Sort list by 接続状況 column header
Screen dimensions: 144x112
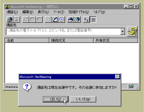click(71, 41)
